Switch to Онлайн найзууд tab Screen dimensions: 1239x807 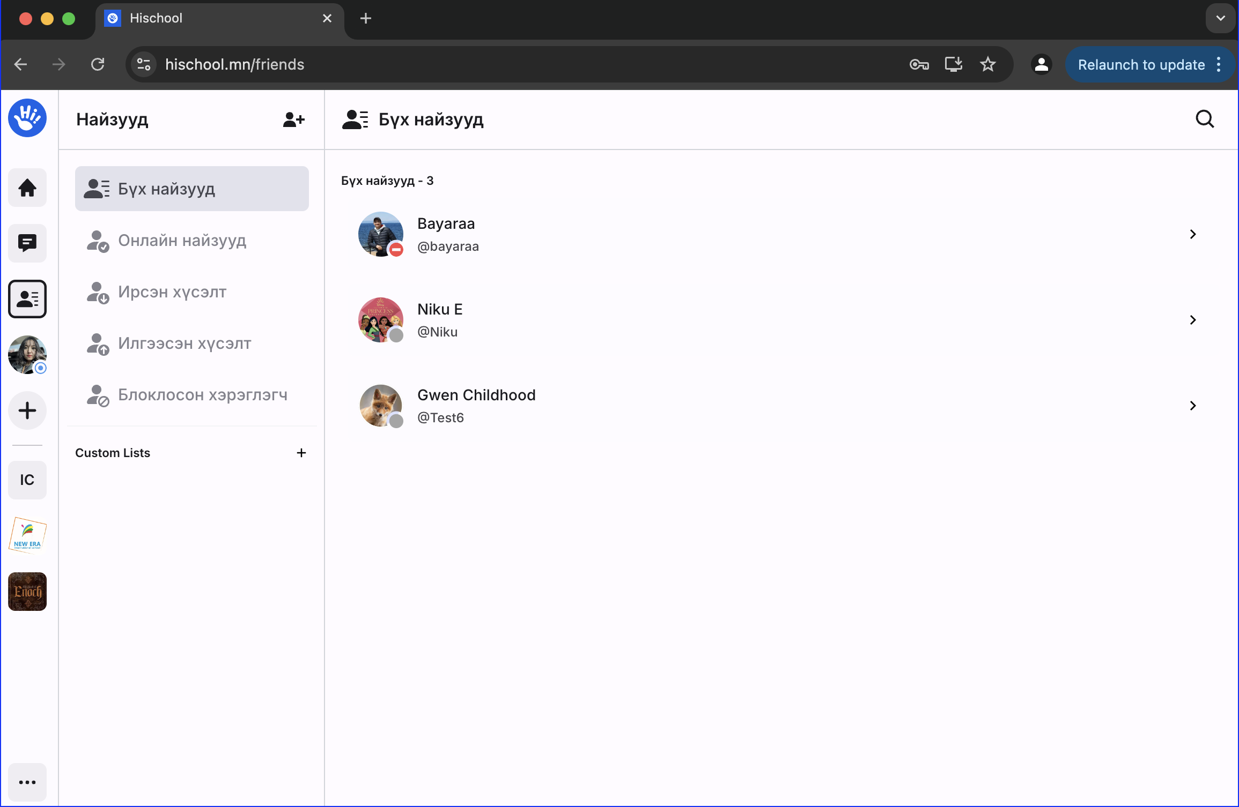coord(182,241)
